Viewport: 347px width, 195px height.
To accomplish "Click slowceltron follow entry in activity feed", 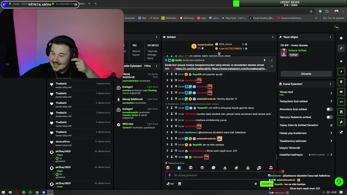I will [80, 143].
